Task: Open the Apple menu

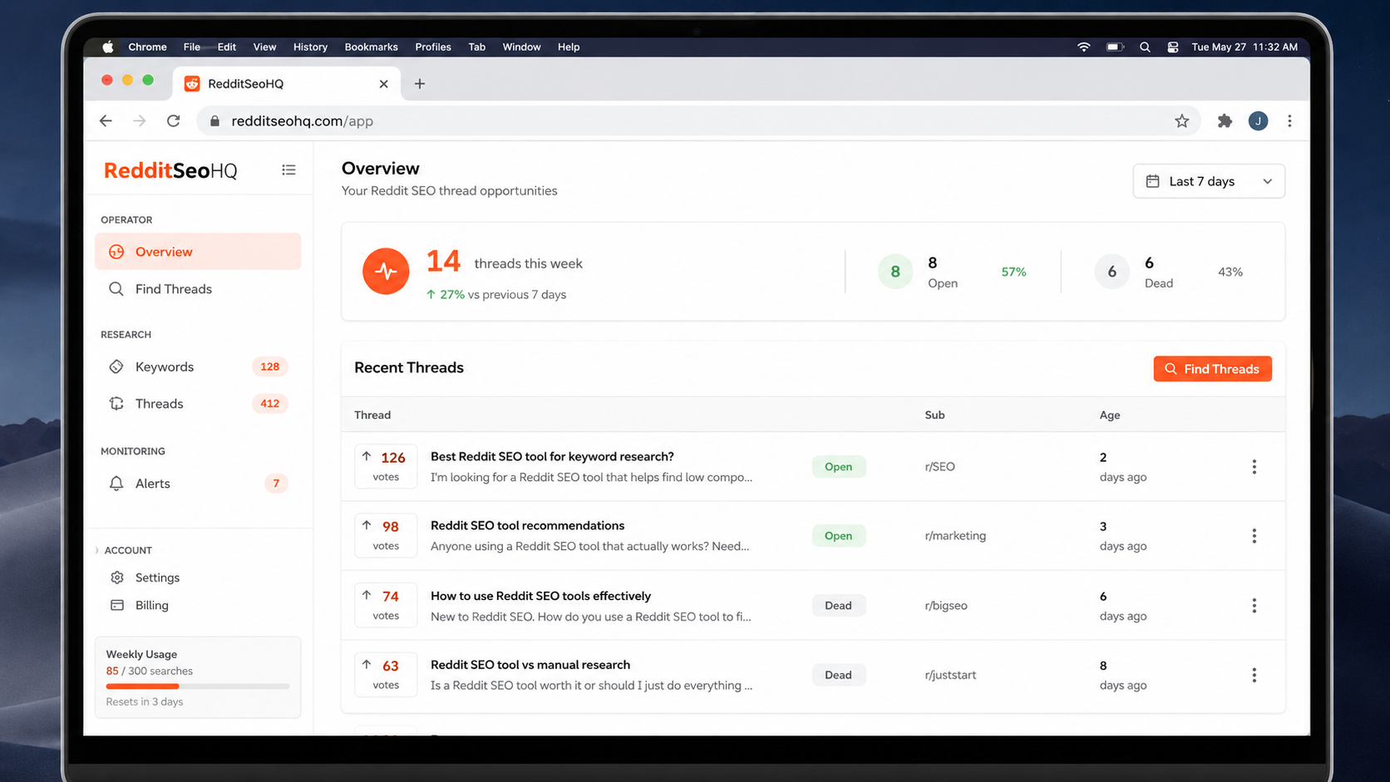Action: 108,47
